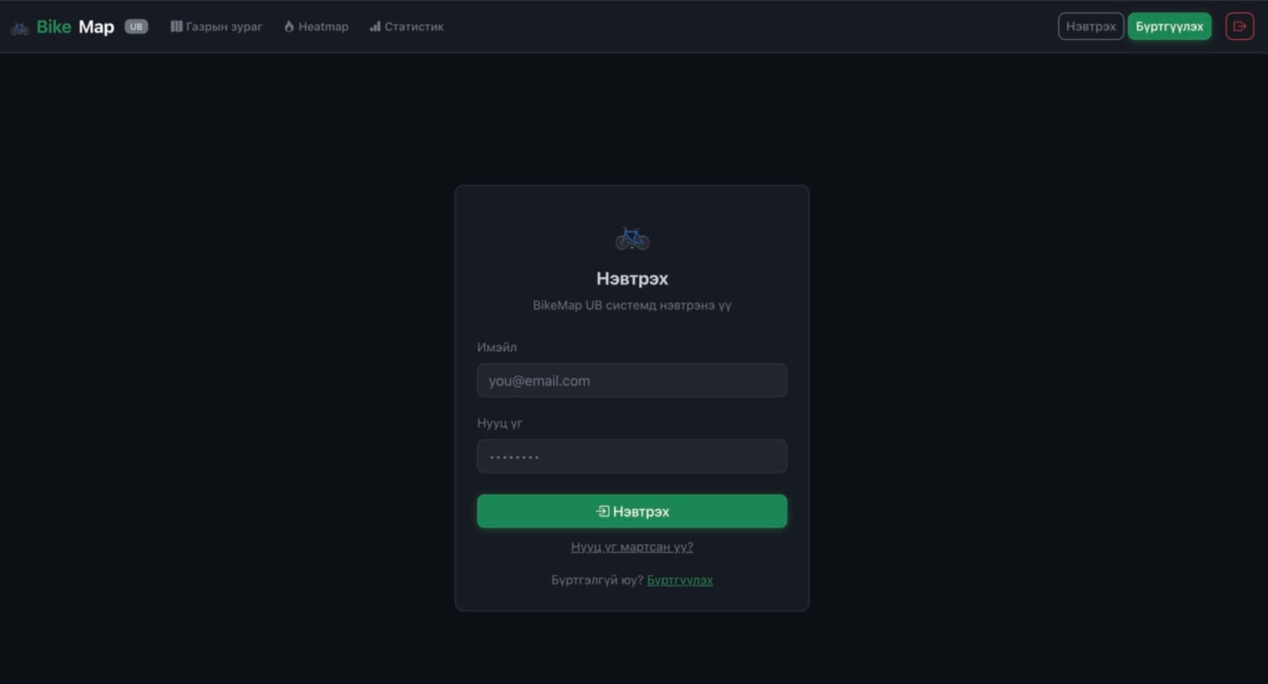1268x684 pixels.
Task: Click the flame icon next to Heatmap
Action: (289, 27)
